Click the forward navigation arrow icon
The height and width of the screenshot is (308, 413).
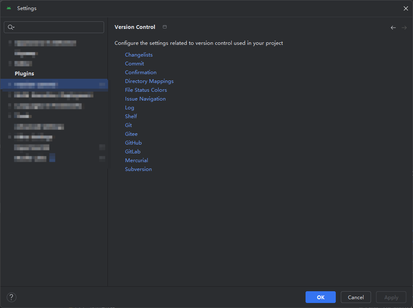(x=404, y=27)
